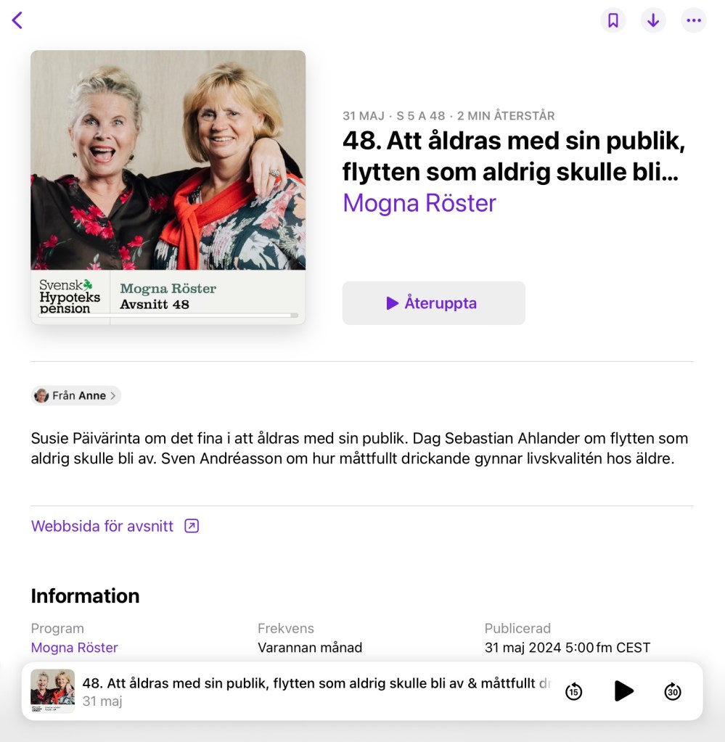Viewport: 725px width, 742px height.
Task: Open Webbsida för avsnitt link
Action: point(102,526)
